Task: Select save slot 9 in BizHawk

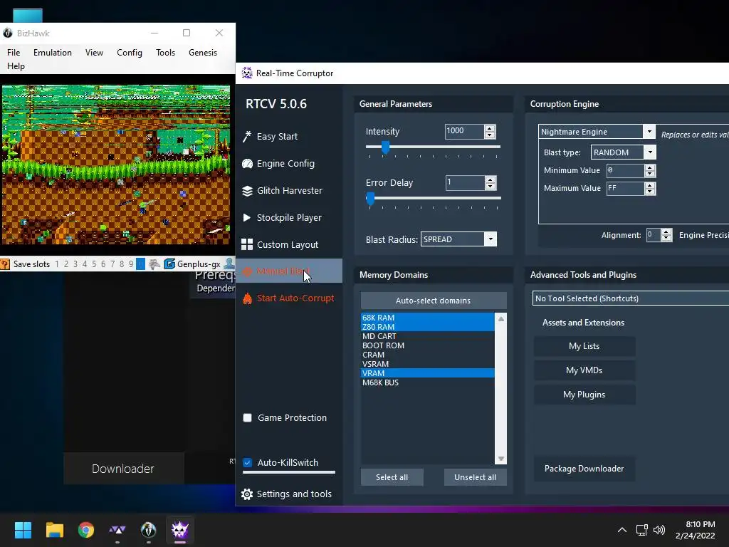Action: 131,264
